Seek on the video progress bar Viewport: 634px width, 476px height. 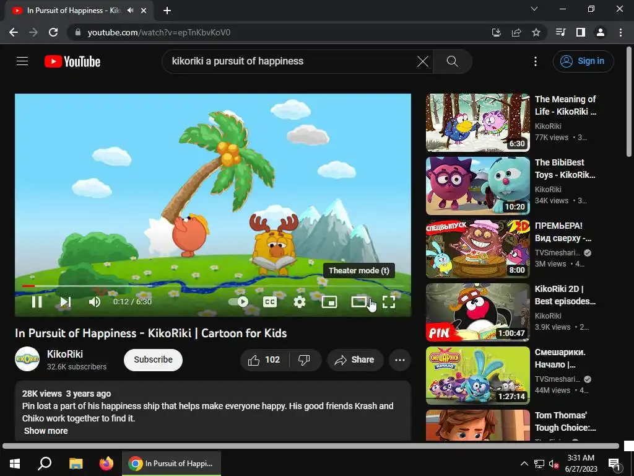(x=213, y=286)
